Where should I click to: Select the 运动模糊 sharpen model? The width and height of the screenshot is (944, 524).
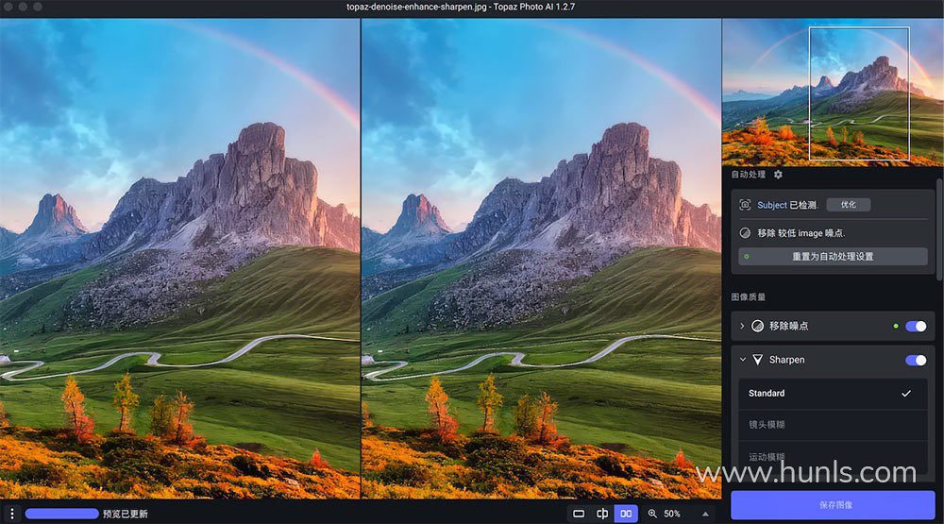[833, 457]
